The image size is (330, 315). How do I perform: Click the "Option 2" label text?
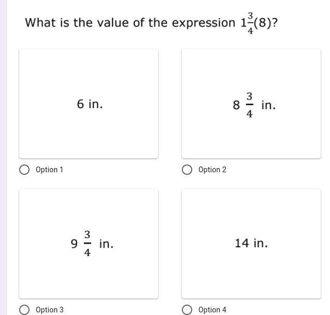click(212, 170)
